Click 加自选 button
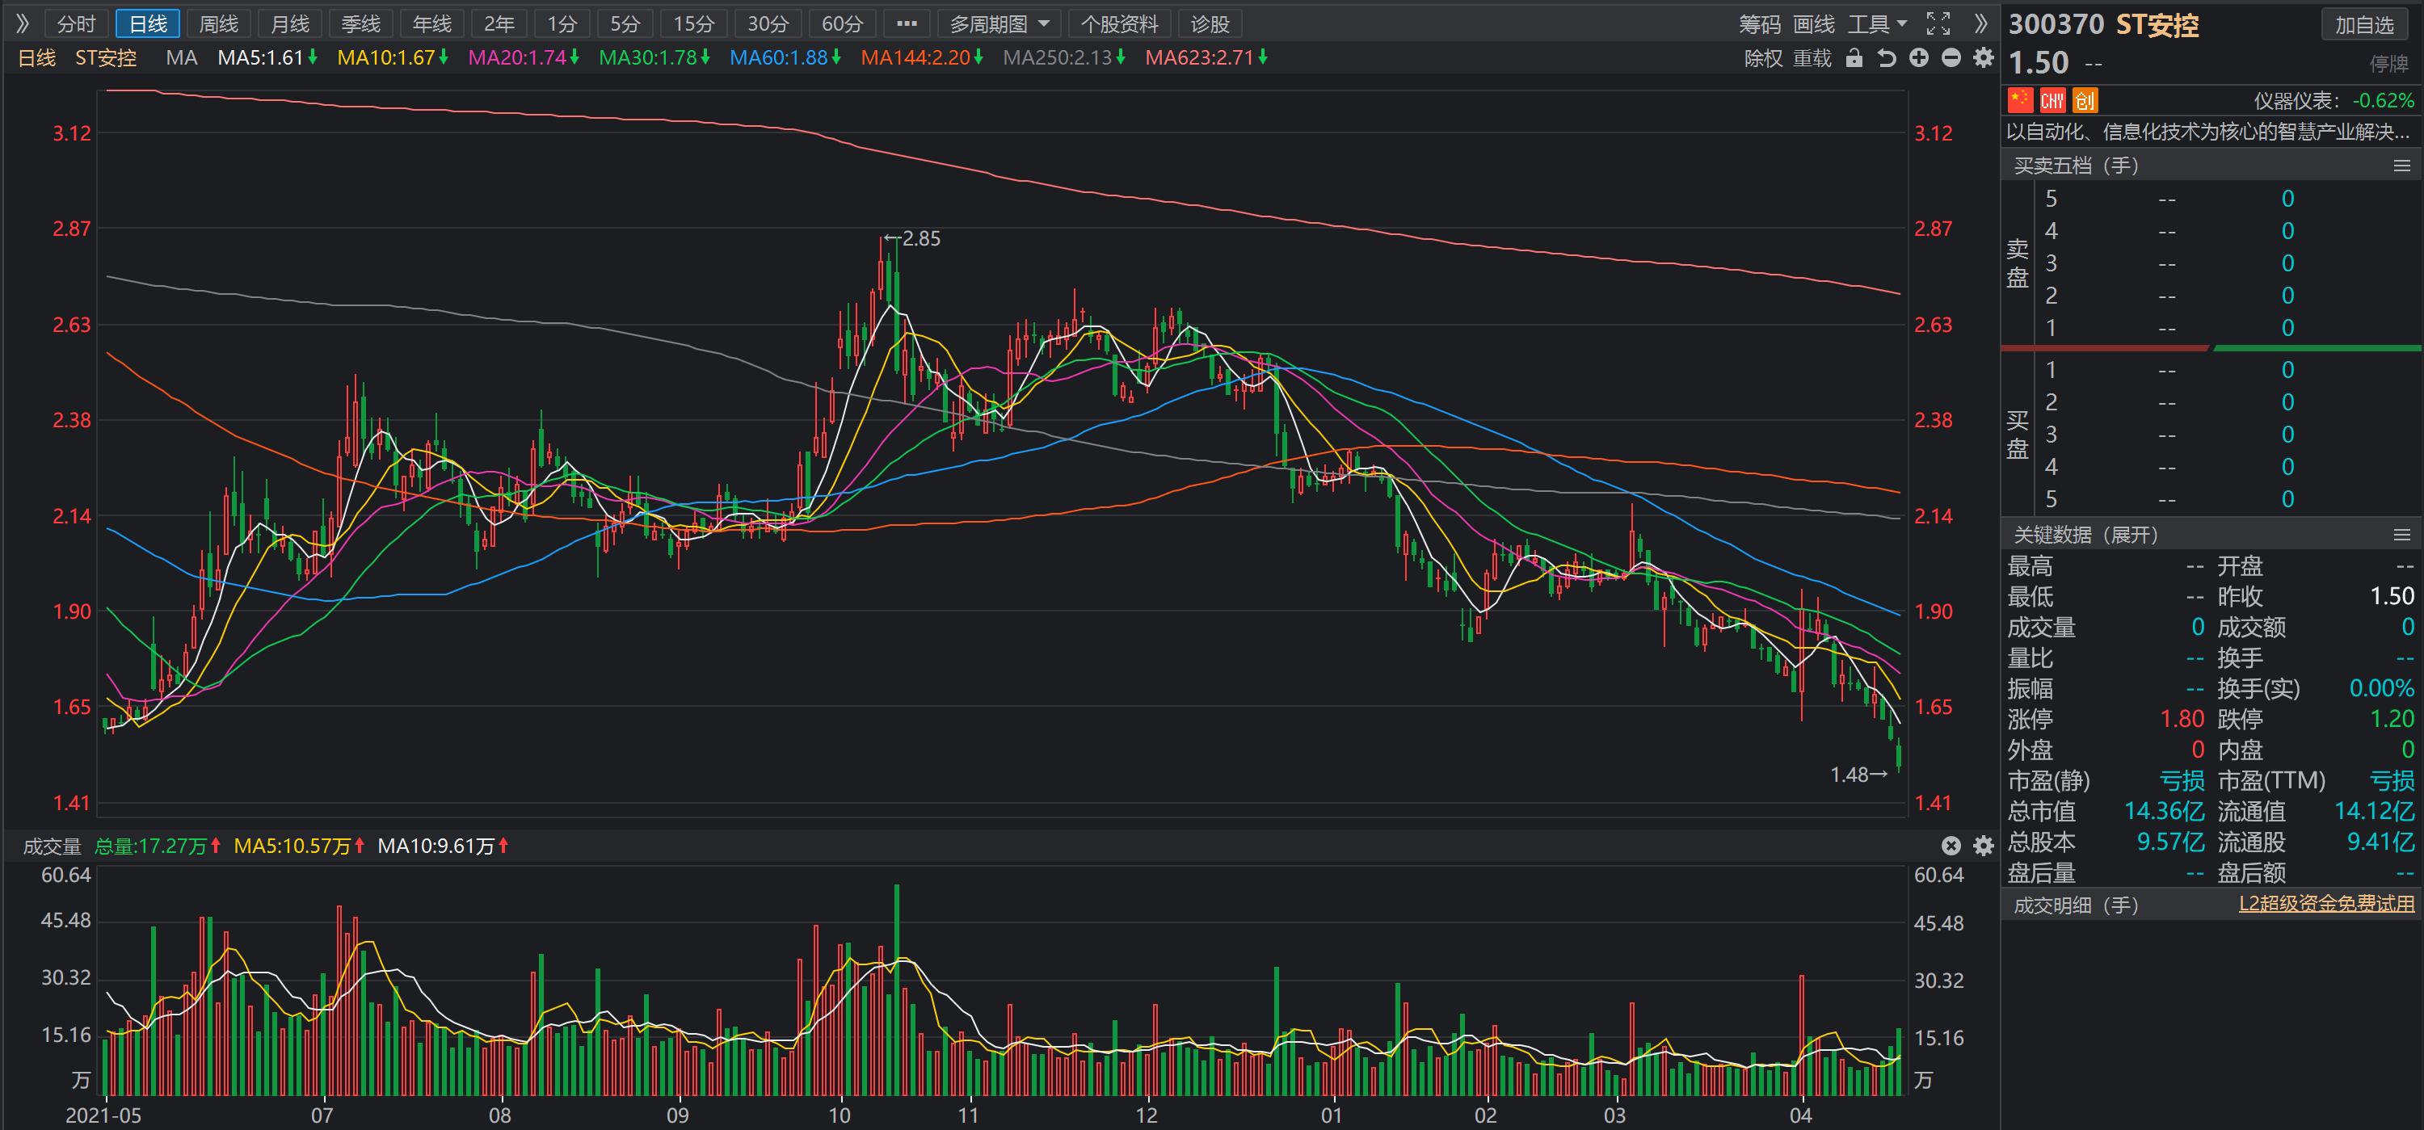This screenshot has height=1130, width=2424. (2363, 24)
